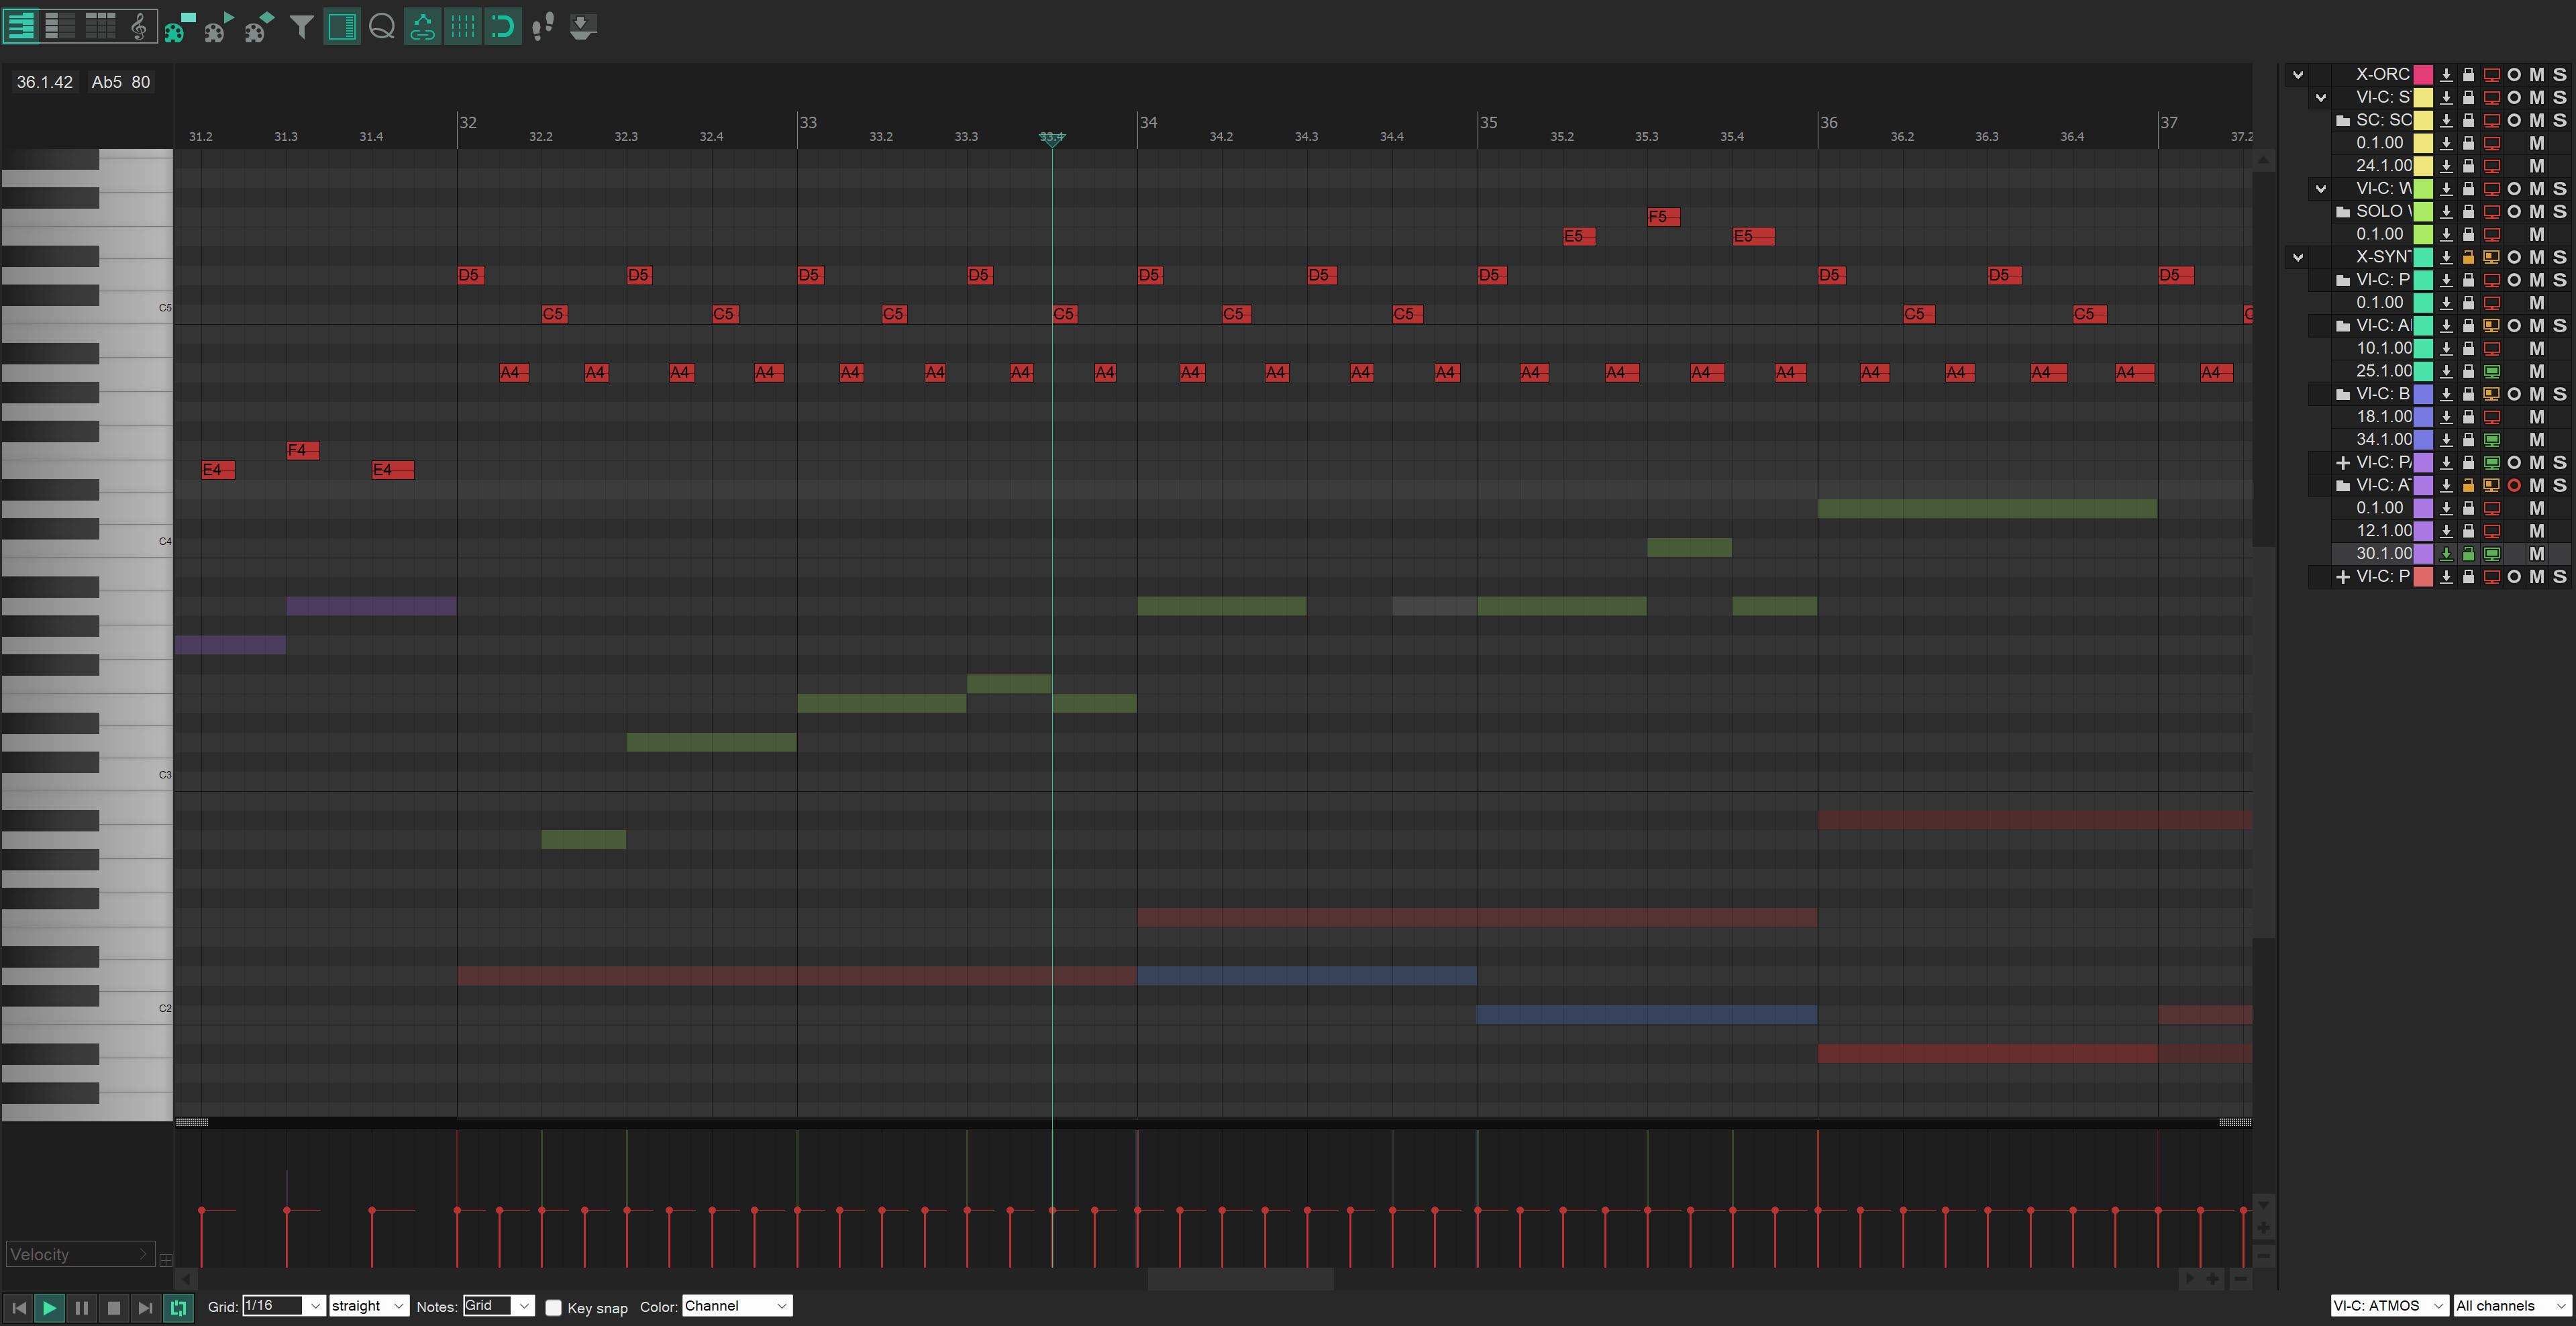Enable the Key snap checkbox
The width and height of the screenshot is (2576, 1326).
[x=553, y=1308]
